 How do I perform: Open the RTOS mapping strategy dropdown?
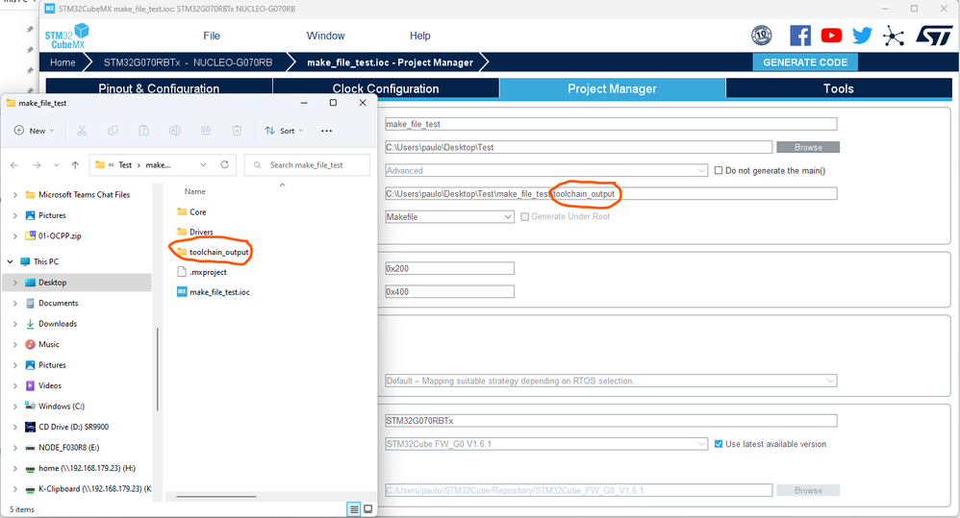pos(611,381)
